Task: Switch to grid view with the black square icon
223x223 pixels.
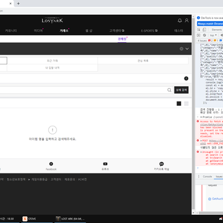Action: (179, 103)
